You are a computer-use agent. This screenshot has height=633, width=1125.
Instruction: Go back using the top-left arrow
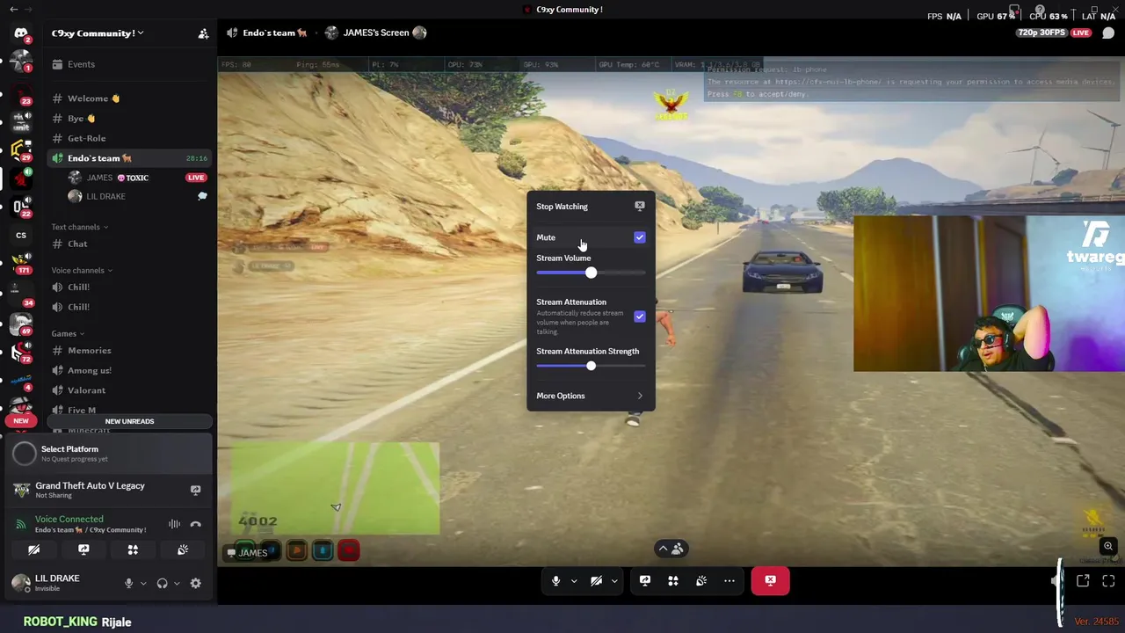13,9
